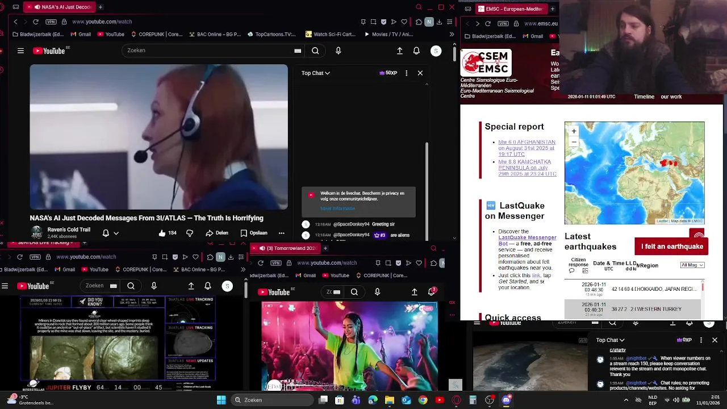Click taskbar Zoeken search box

[x=273, y=400]
